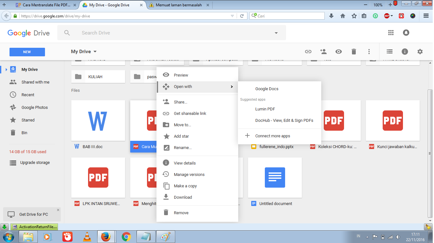Open the KULIAH folder
The width and height of the screenshot is (434, 243).
(x=98, y=77)
